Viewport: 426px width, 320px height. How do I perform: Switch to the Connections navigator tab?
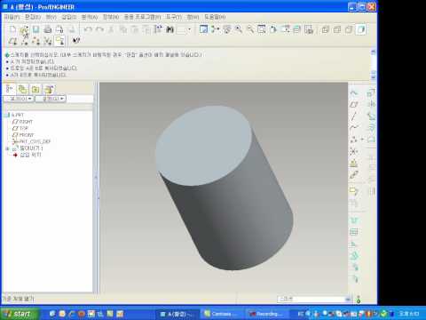pos(49,89)
